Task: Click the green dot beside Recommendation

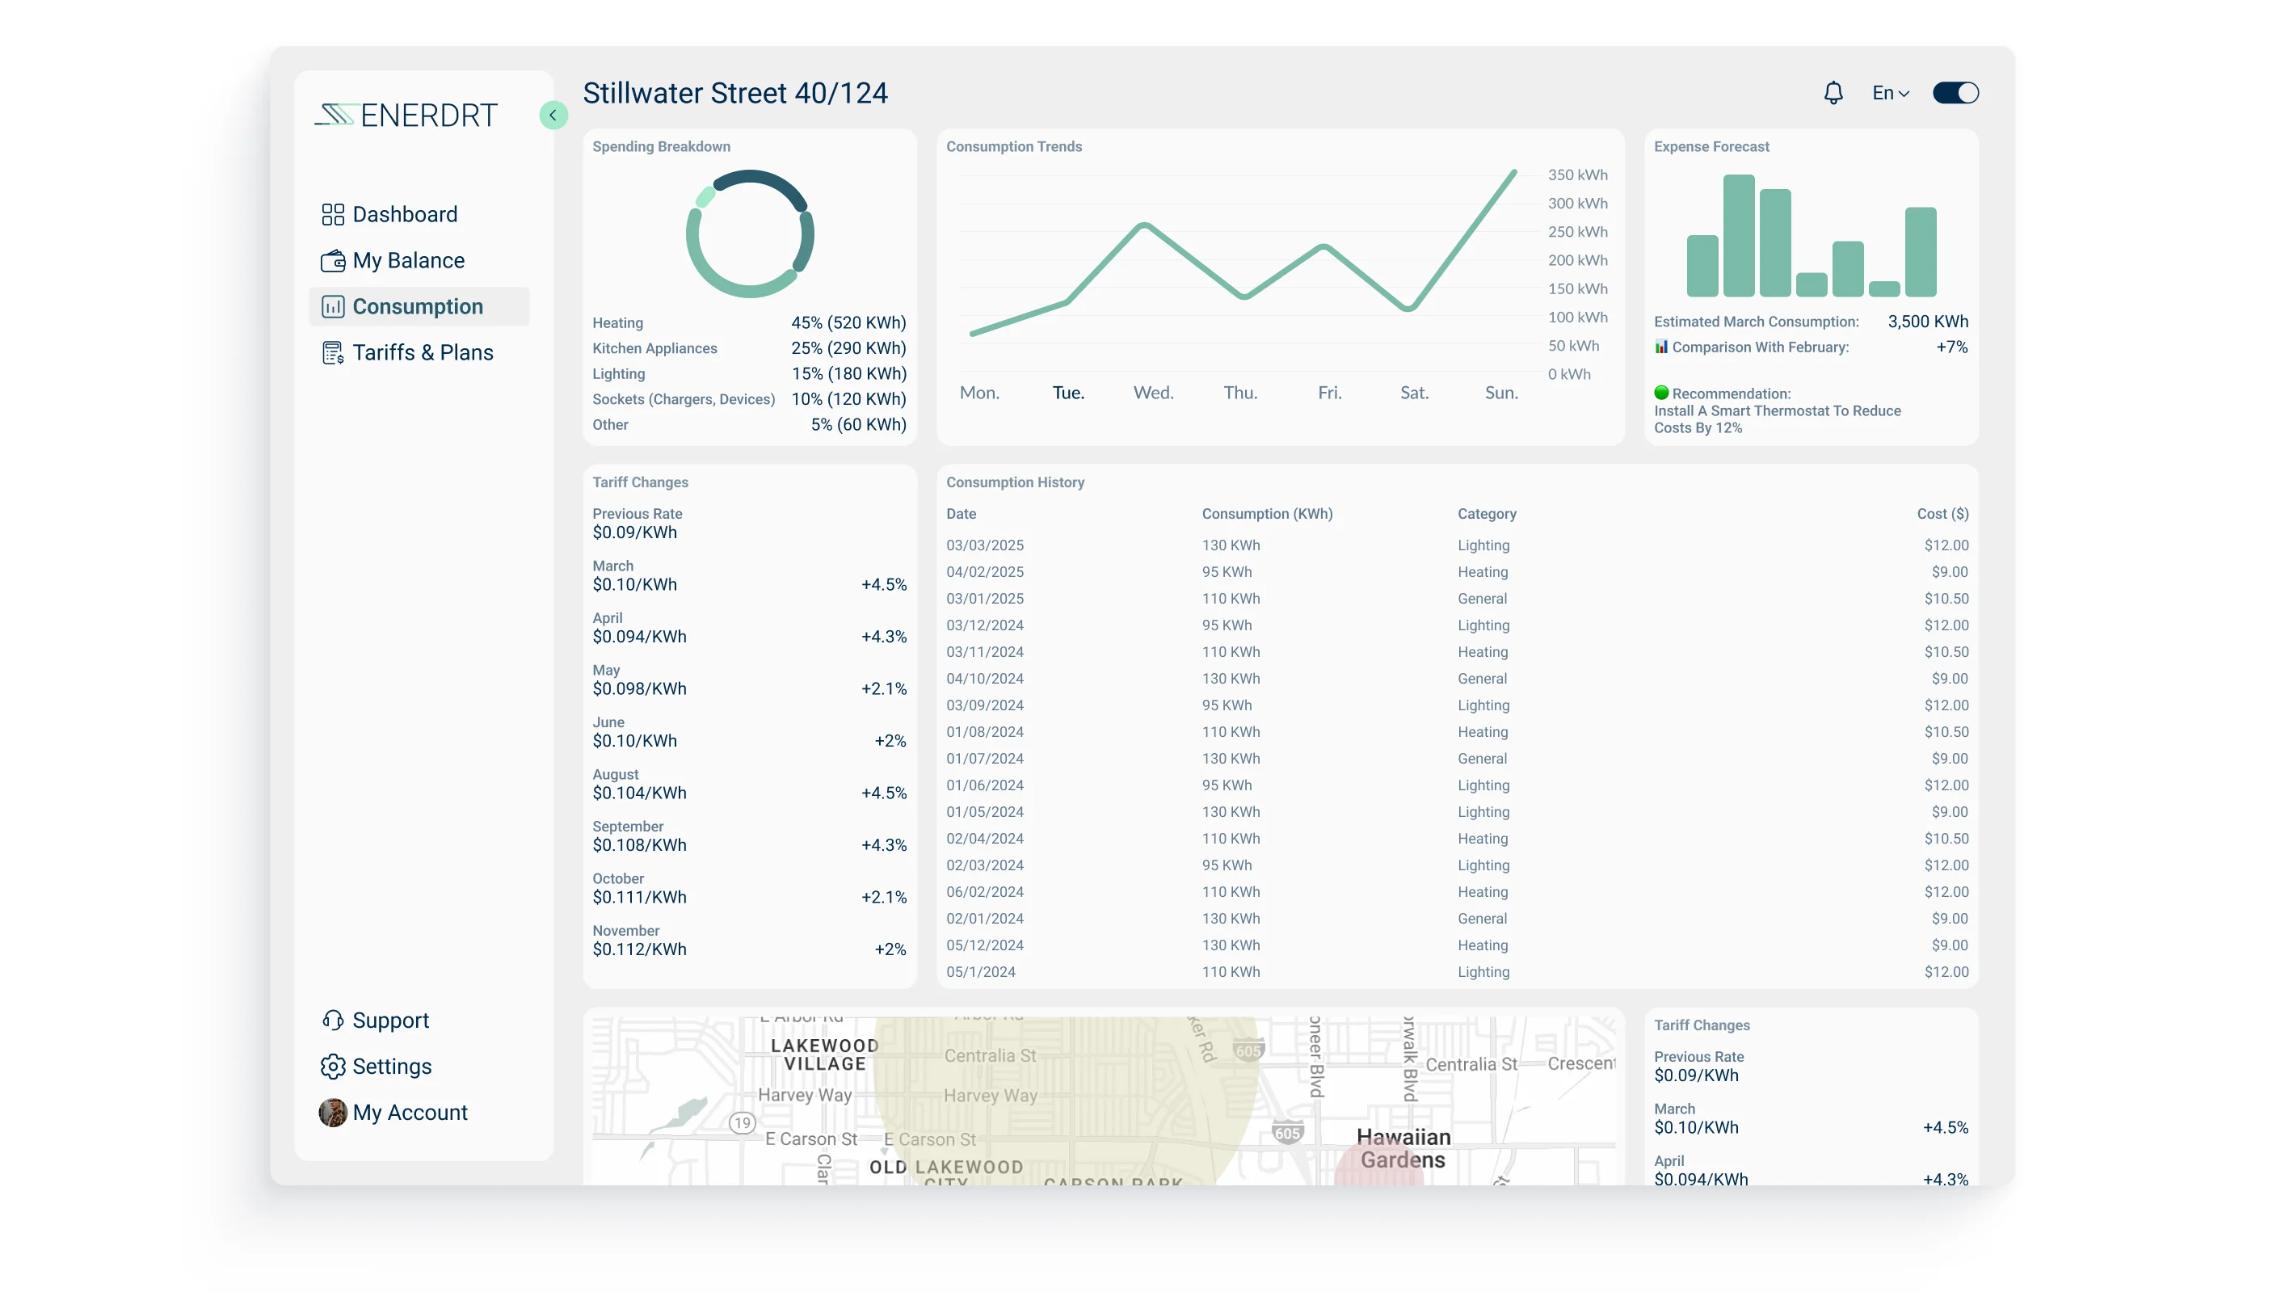Action: pyautogui.click(x=1661, y=393)
